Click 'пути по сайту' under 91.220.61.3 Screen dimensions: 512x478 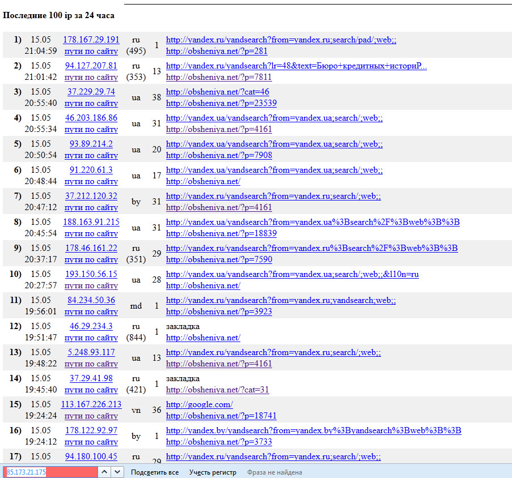click(91, 182)
